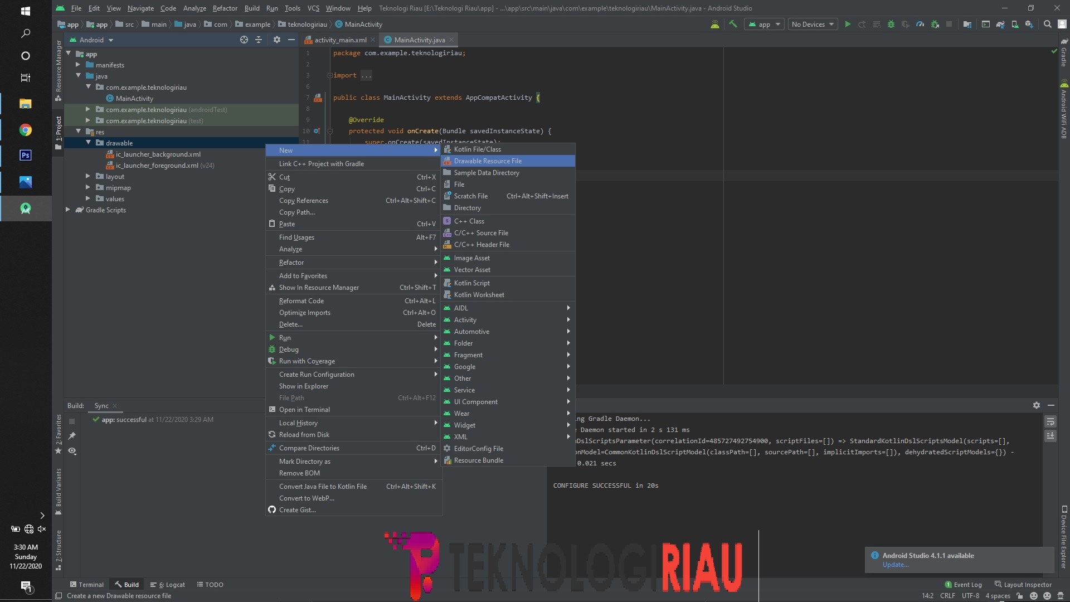This screenshot has width=1070, height=602.
Task: Open the Event Log
Action: point(967,584)
